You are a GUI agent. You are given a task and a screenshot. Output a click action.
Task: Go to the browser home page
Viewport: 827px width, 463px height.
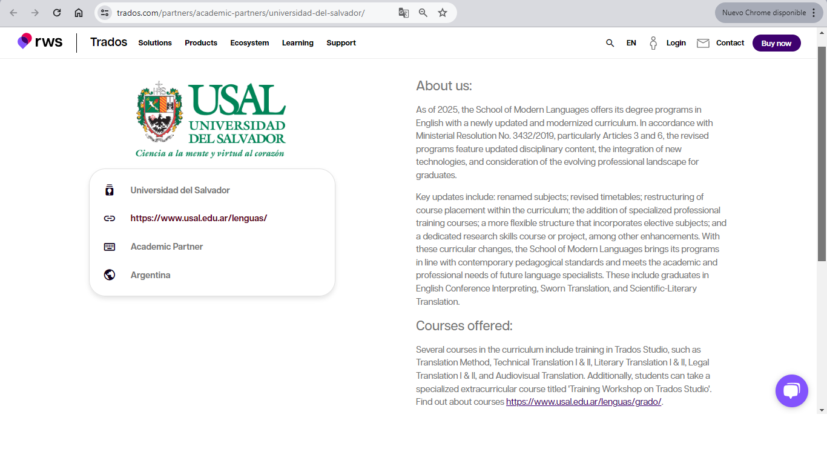coord(79,13)
